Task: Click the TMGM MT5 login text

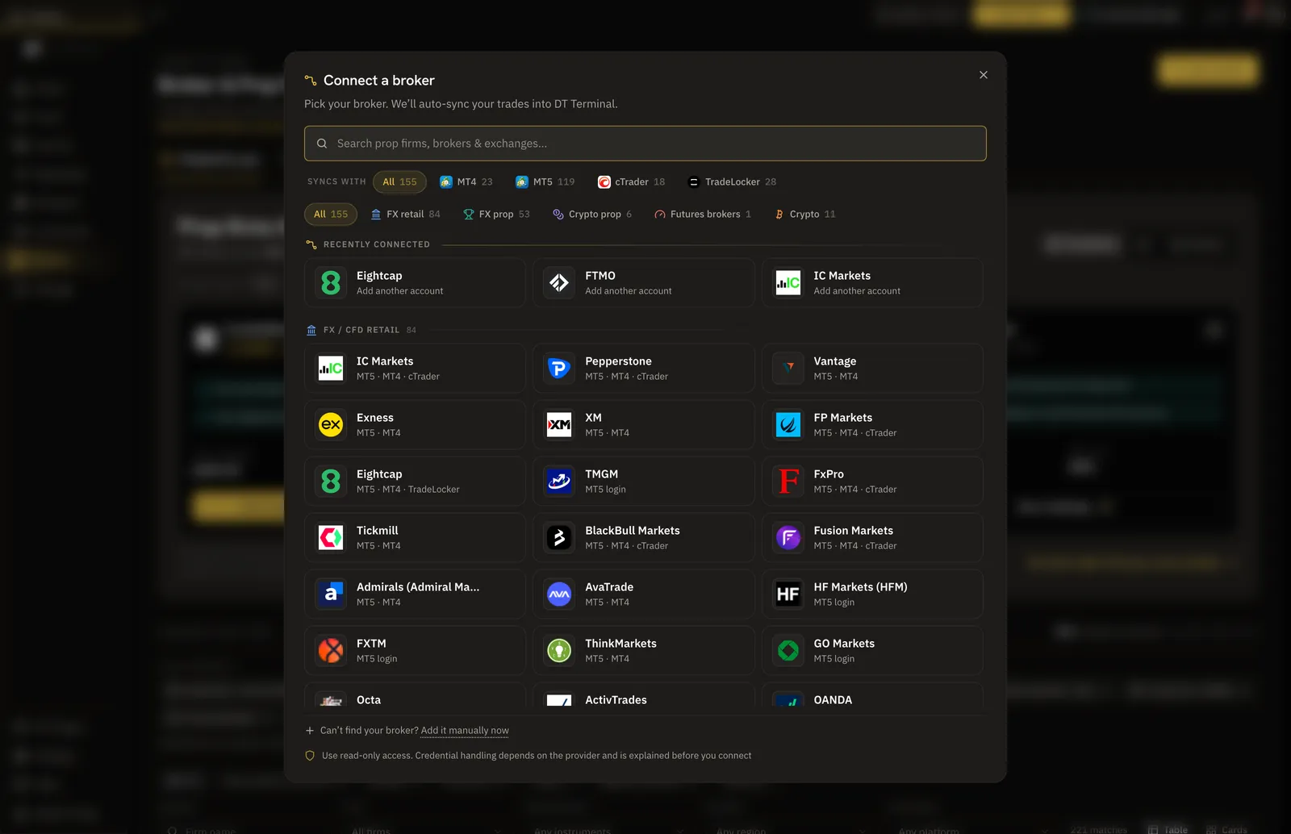Action: [605, 490]
